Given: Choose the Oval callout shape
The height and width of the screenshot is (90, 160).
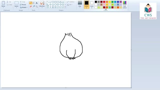Looking at the screenshot, I should (x=60, y=7).
